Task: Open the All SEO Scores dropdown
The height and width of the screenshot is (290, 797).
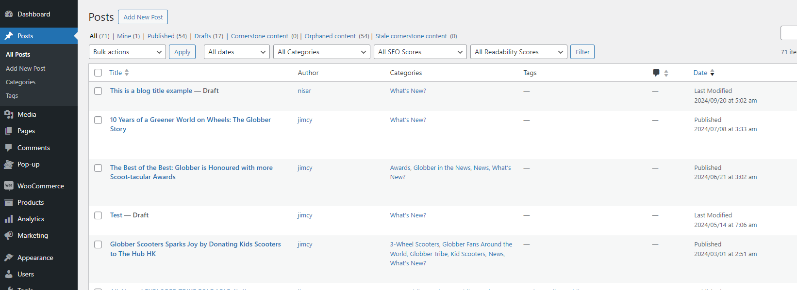Action: pos(420,52)
